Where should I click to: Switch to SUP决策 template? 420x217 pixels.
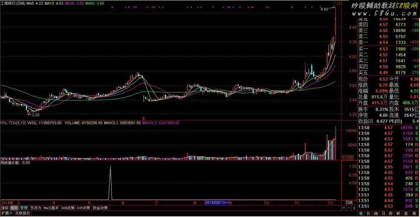(83, 208)
